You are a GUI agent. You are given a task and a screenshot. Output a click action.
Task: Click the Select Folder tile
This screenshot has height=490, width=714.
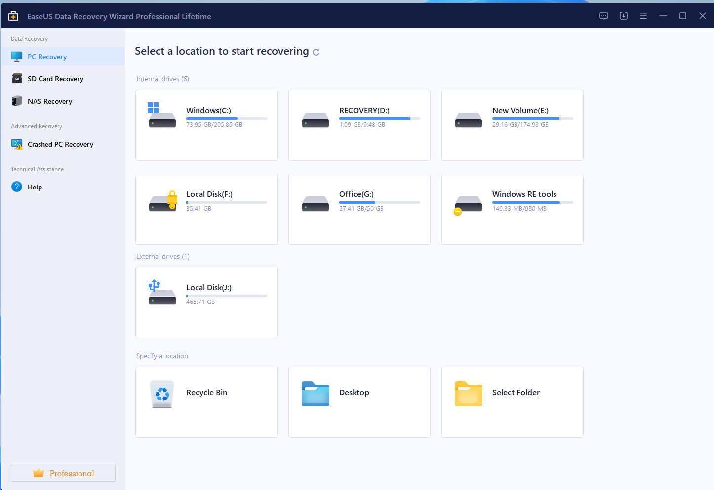pyautogui.click(x=512, y=402)
